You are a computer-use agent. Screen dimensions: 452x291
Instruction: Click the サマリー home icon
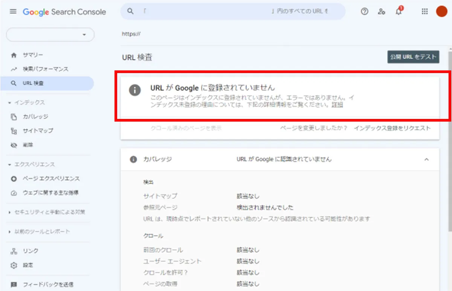coord(14,55)
